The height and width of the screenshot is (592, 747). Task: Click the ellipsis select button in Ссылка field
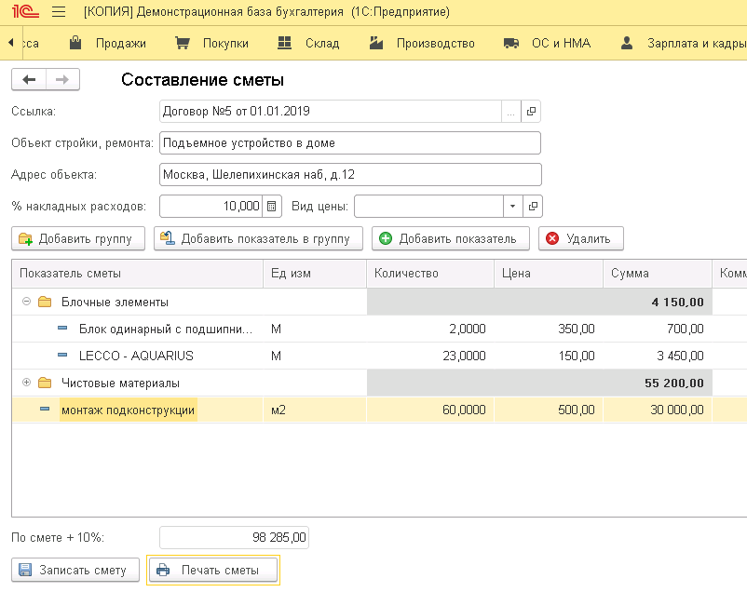(x=510, y=112)
